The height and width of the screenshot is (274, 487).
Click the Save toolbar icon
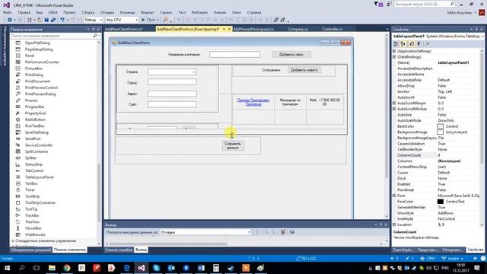pos(46,20)
